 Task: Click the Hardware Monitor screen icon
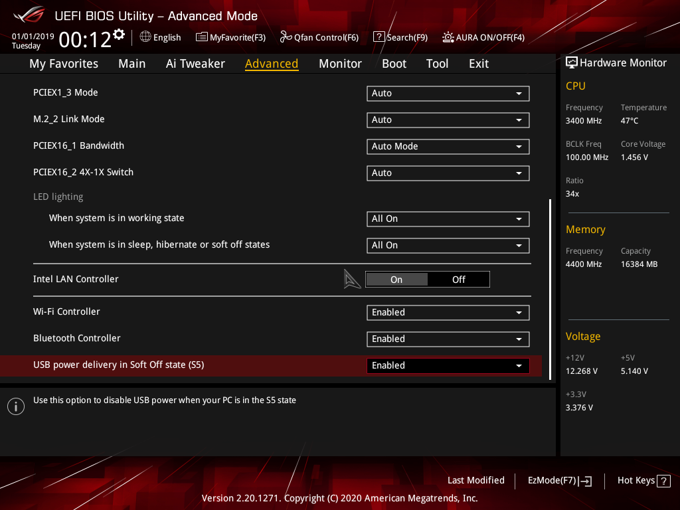coord(572,62)
